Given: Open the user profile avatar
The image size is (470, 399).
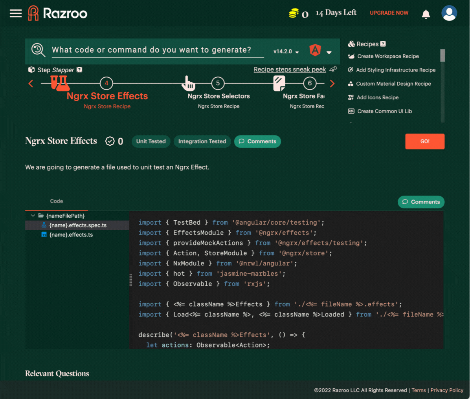Looking at the screenshot, I should pyautogui.click(x=449, y=13).
